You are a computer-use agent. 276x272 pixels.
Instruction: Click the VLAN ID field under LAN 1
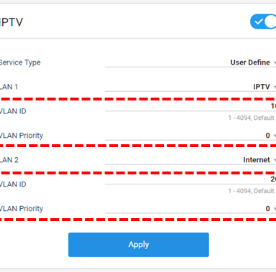190,106
